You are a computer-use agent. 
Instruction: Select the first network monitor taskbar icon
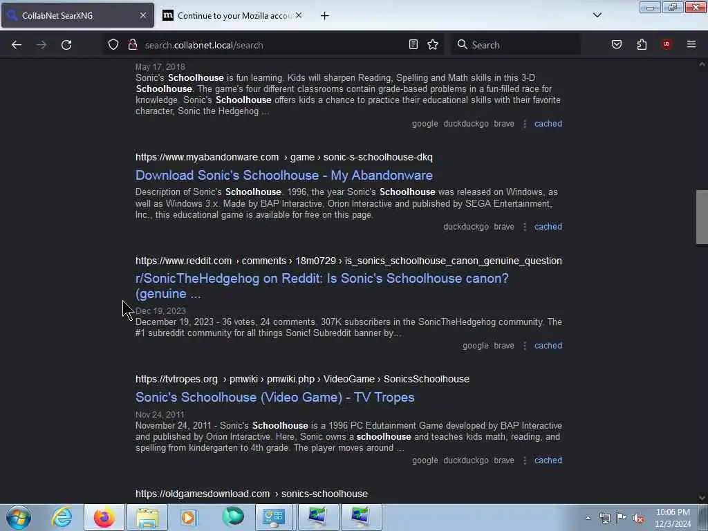coord(317,517)
